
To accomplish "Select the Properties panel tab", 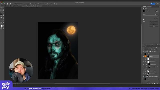I will [144, 7].
